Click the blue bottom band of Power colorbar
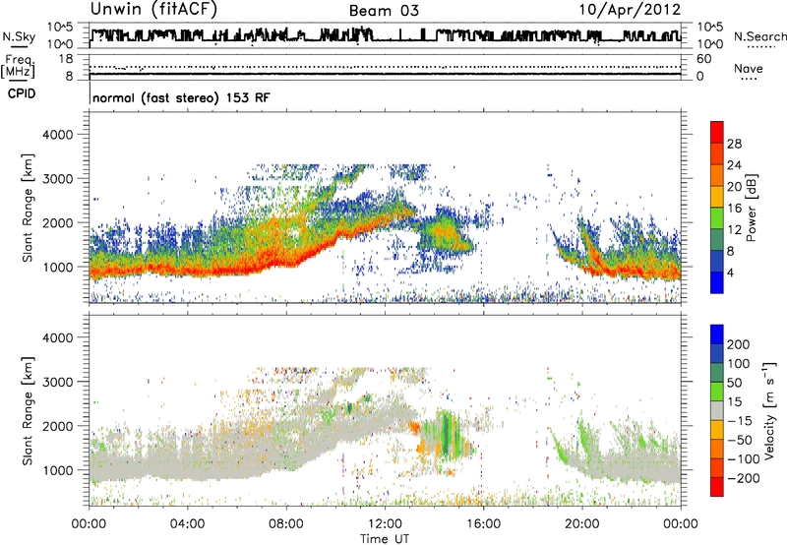787x545 pixels. 717,282
